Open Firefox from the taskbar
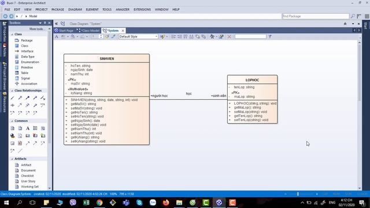Viewport: 370px width, 208px height. click(166, 203)
